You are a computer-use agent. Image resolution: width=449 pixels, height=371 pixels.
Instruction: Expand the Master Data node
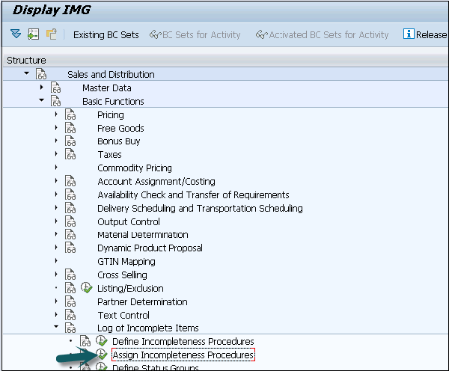[42, 88]
